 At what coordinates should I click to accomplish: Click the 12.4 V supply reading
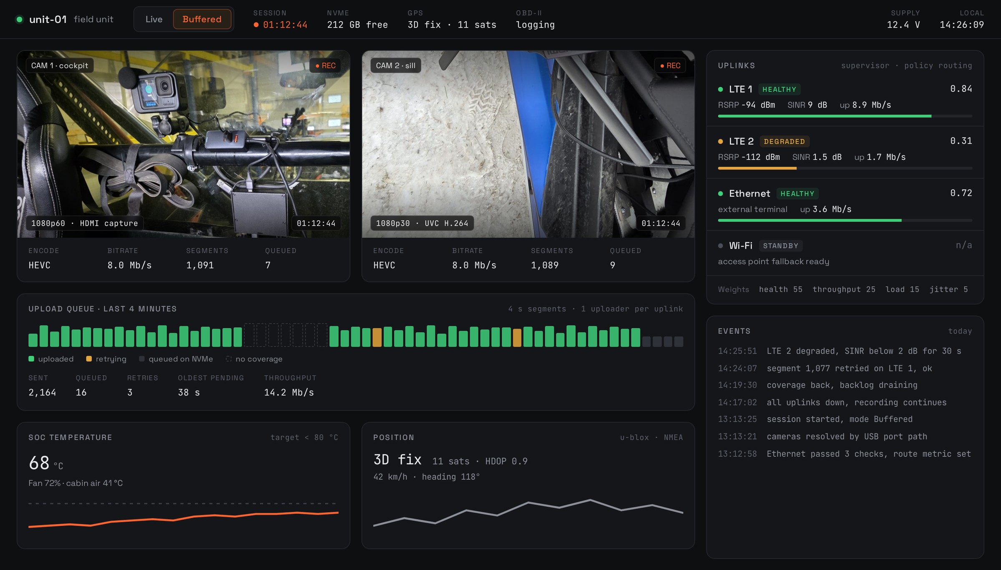coord(903,25)
